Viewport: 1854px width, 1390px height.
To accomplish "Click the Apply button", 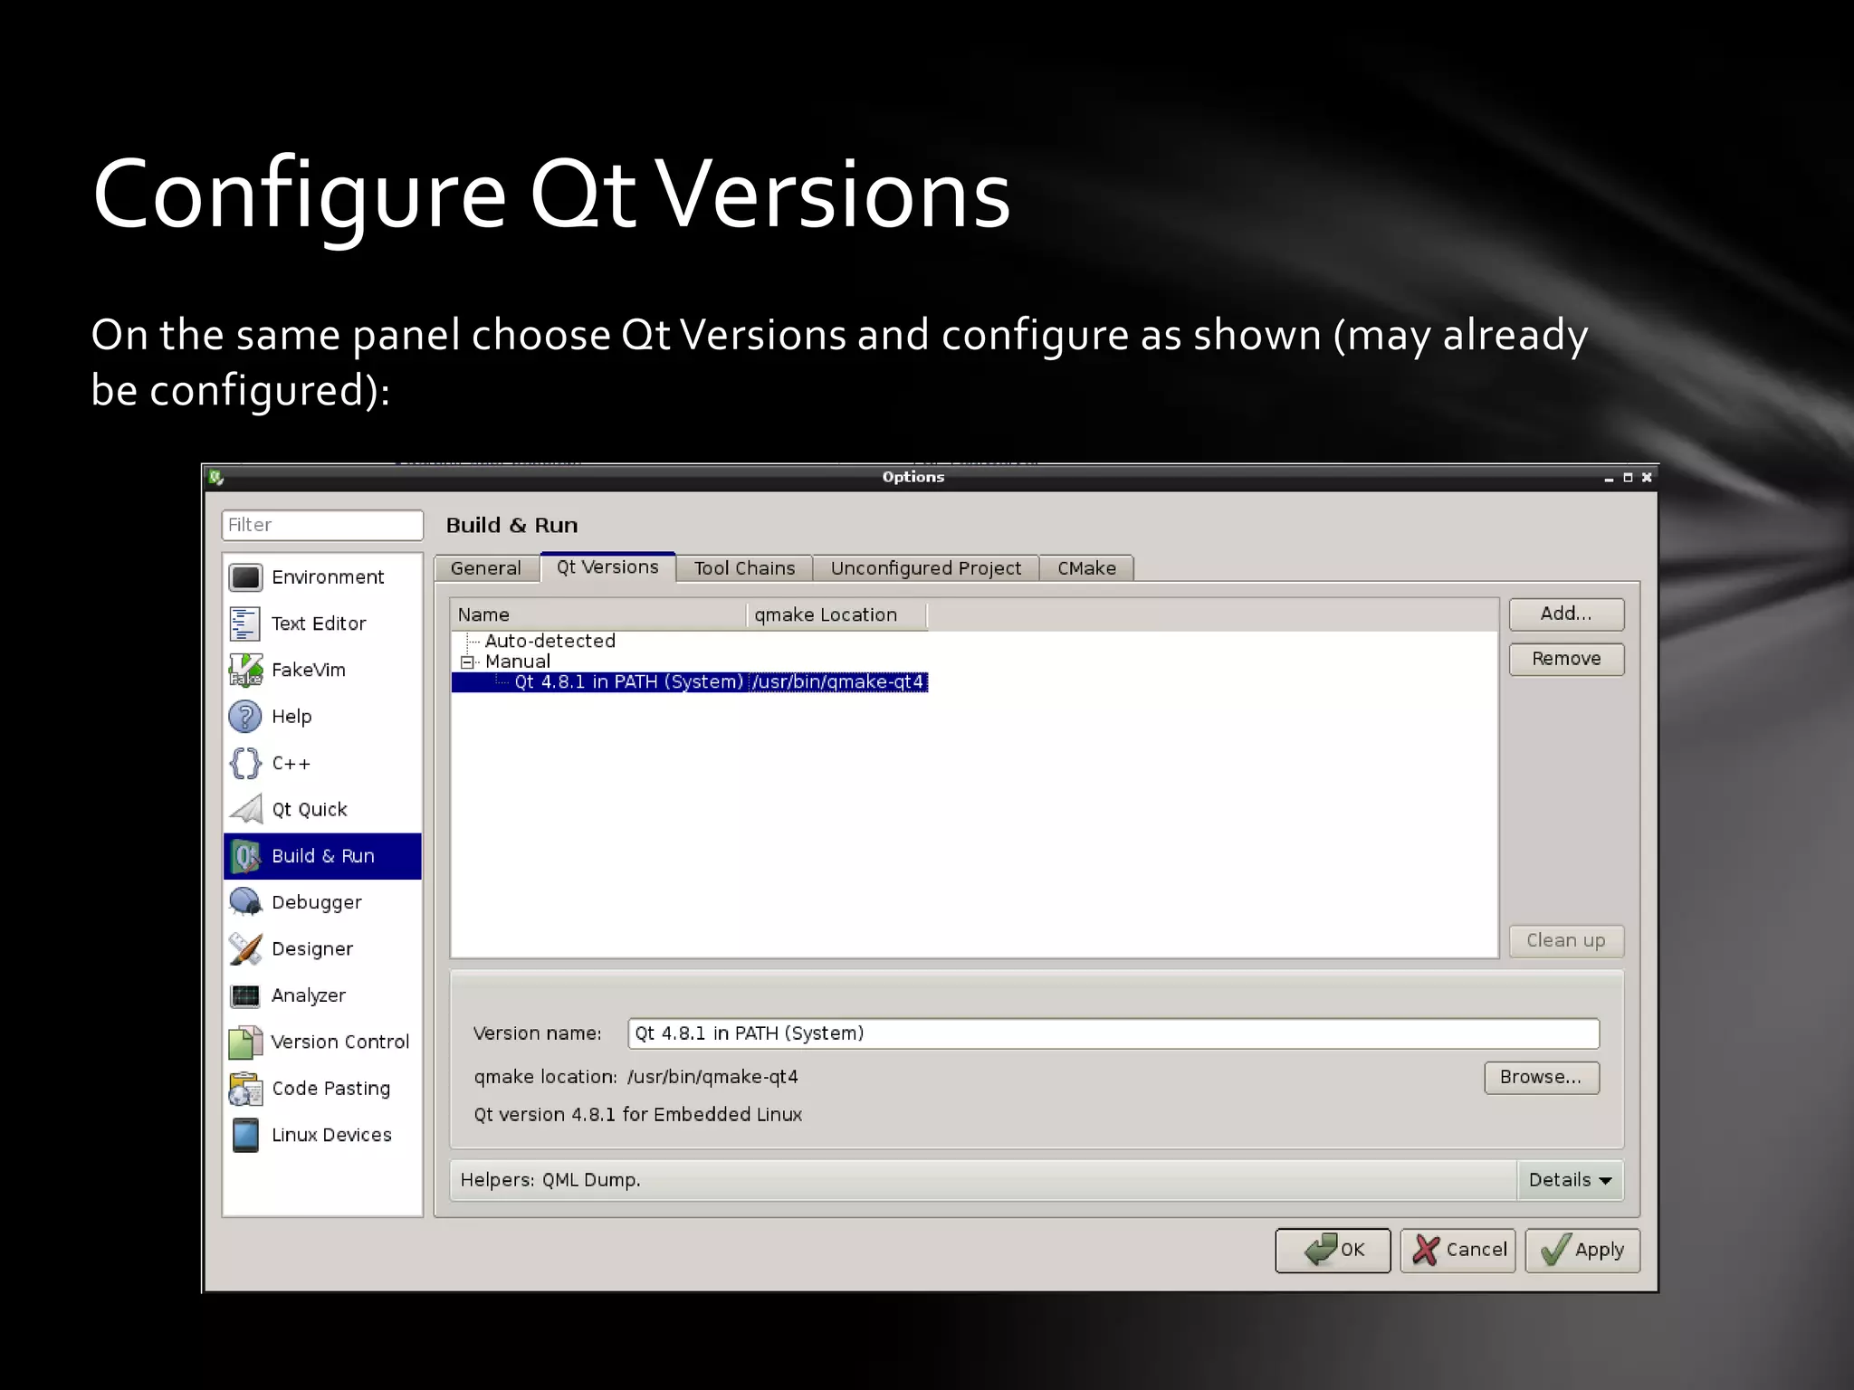I will coord(1582,1250).
